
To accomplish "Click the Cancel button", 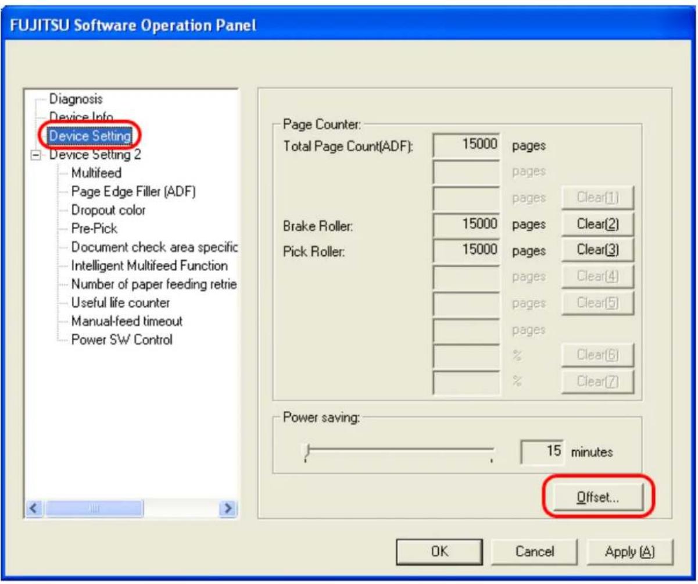I will pyautogui.click(x=535, y=551).
